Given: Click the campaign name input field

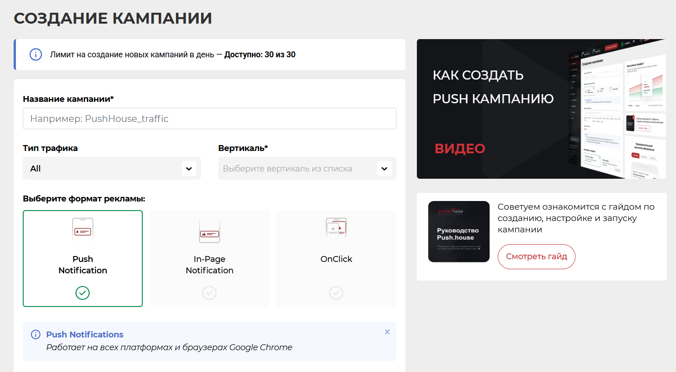Looking at the screenshot, I should (x=210, y=119).
